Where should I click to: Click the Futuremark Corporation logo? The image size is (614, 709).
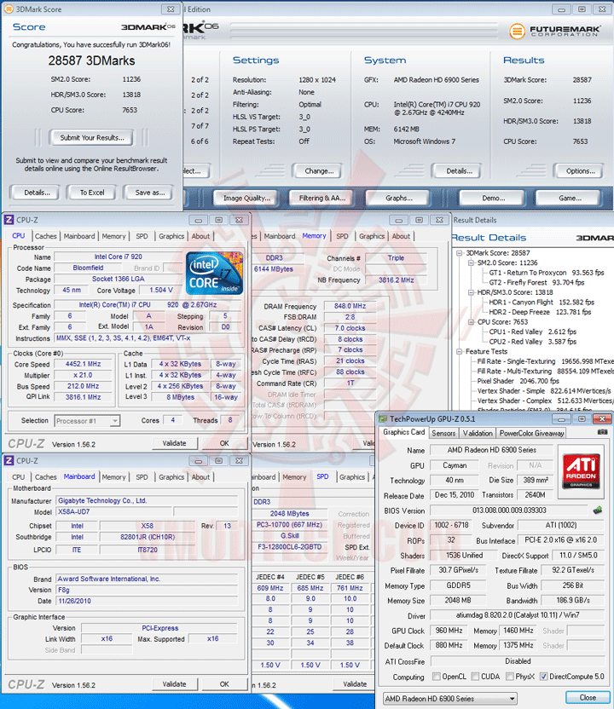(555, 32)
